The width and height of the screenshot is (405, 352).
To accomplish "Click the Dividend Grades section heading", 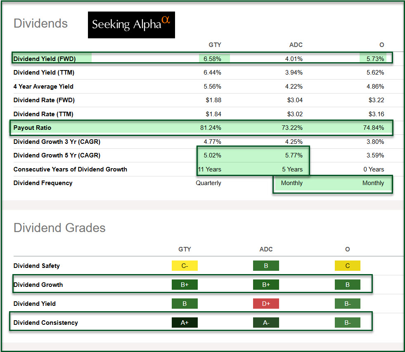I will coord(59,228).
